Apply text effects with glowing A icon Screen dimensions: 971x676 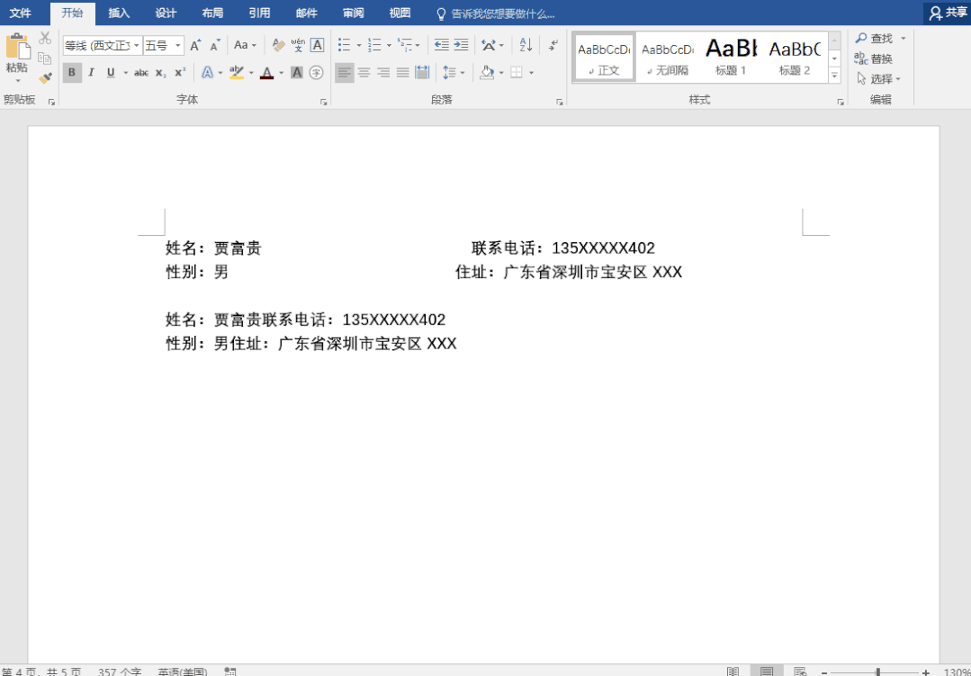tap(207, 73)
